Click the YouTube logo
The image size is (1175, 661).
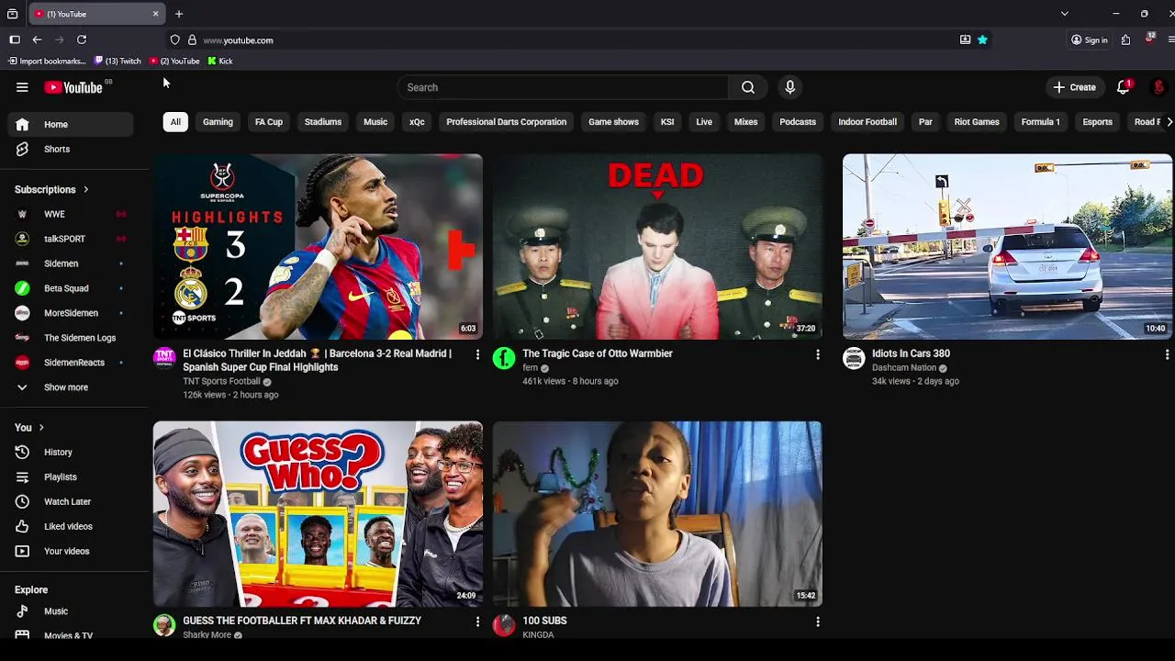[x=73, y=87]
